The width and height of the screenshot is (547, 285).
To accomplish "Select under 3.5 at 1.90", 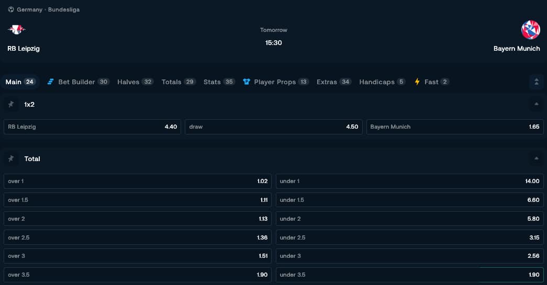I will [x=409, y=275].
